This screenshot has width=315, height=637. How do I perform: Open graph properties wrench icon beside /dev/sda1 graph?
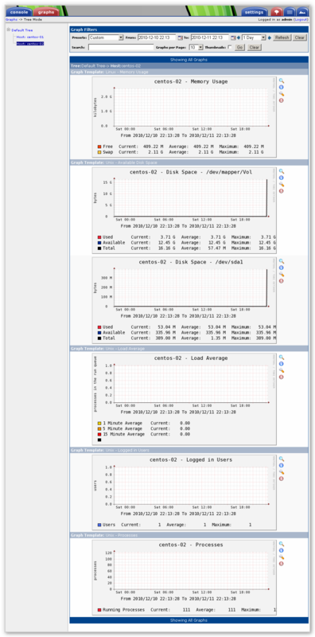(x=282, y=275)
